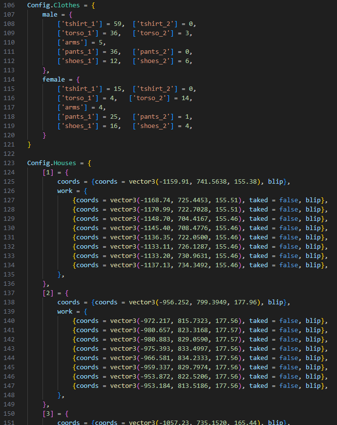Click value 59 for male tshirt_1
Screen dimensions: 337x425
tap(118, 24)
